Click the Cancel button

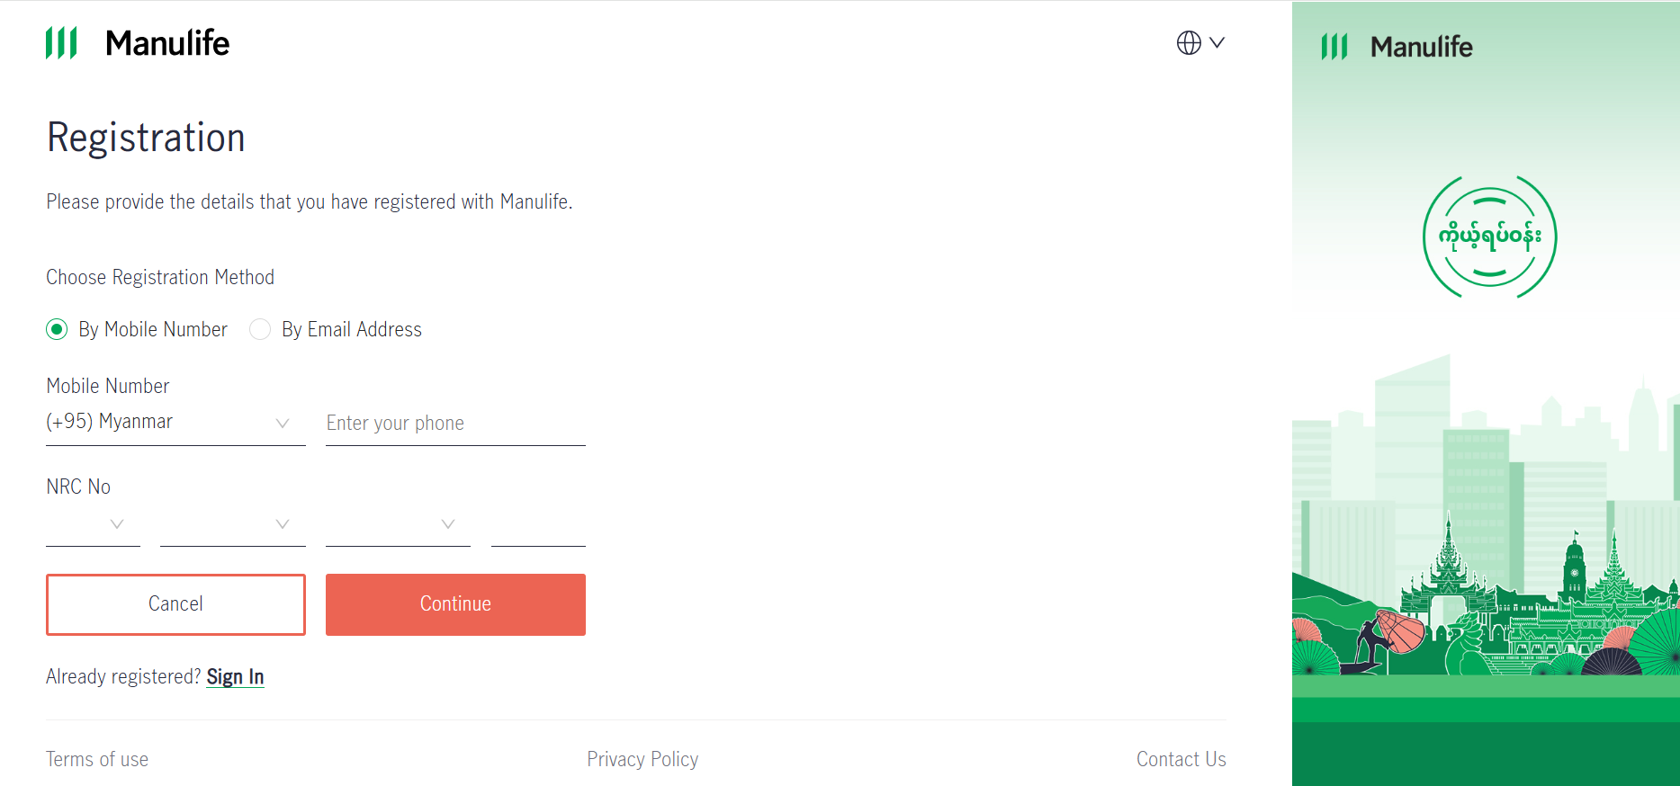point(175,604)
